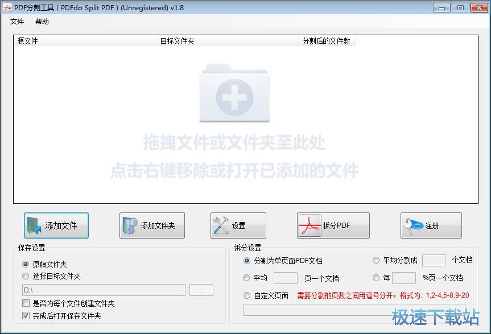This screenshot has height=334, width=491.
Task: Click the ... browse button
Action: click(202, 290)
